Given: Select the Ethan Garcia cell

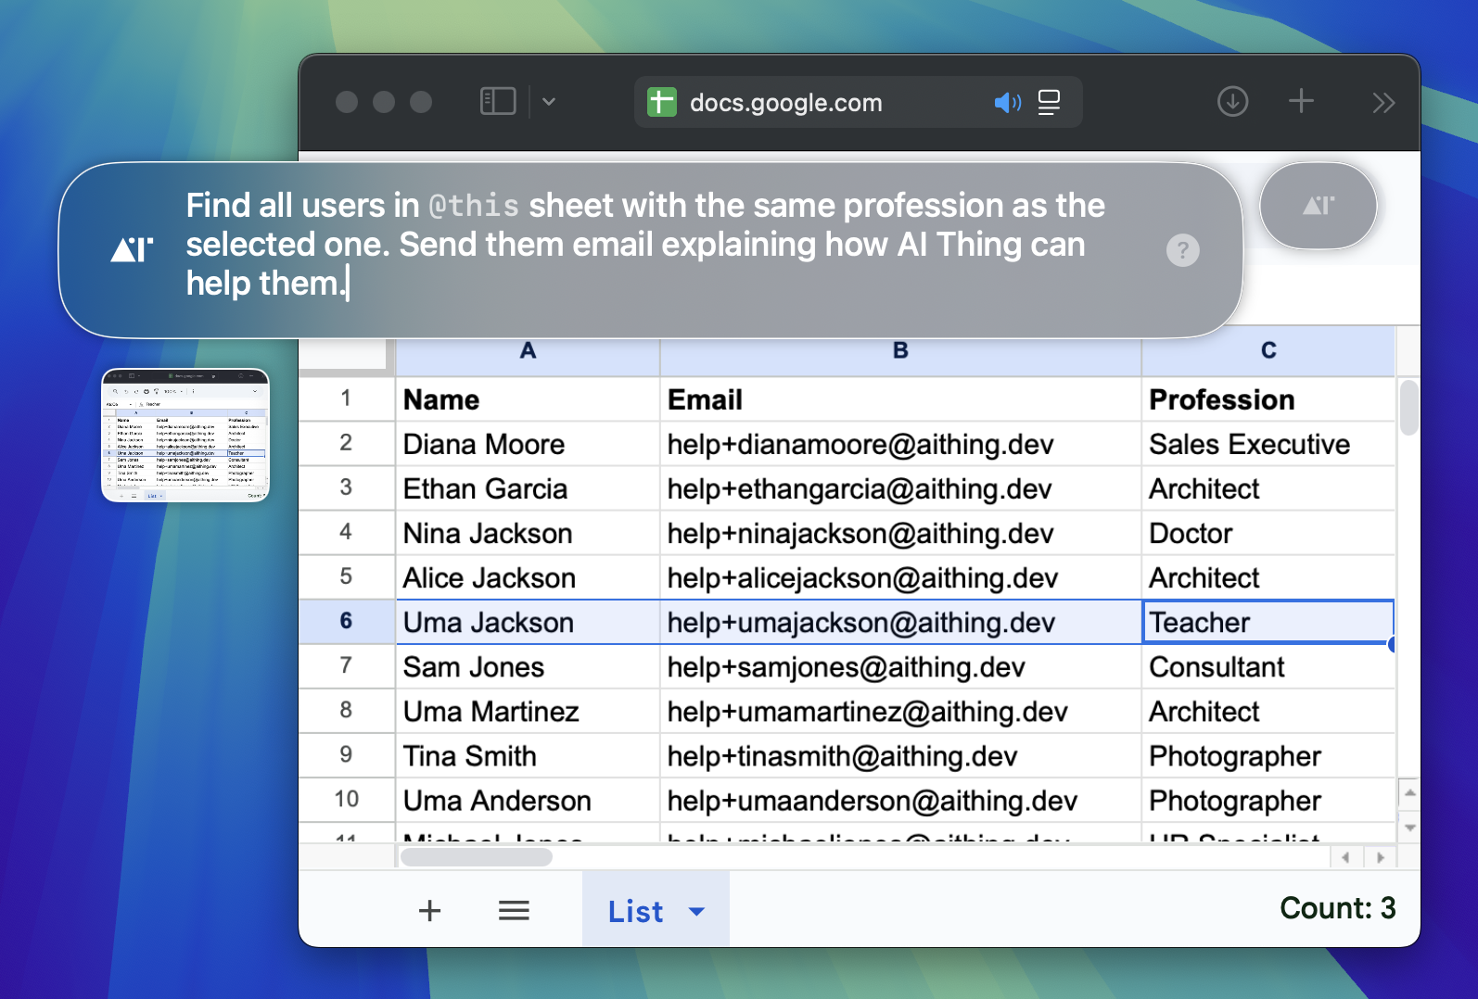Looking at the screenshot, I should click(x=528, y=488).
